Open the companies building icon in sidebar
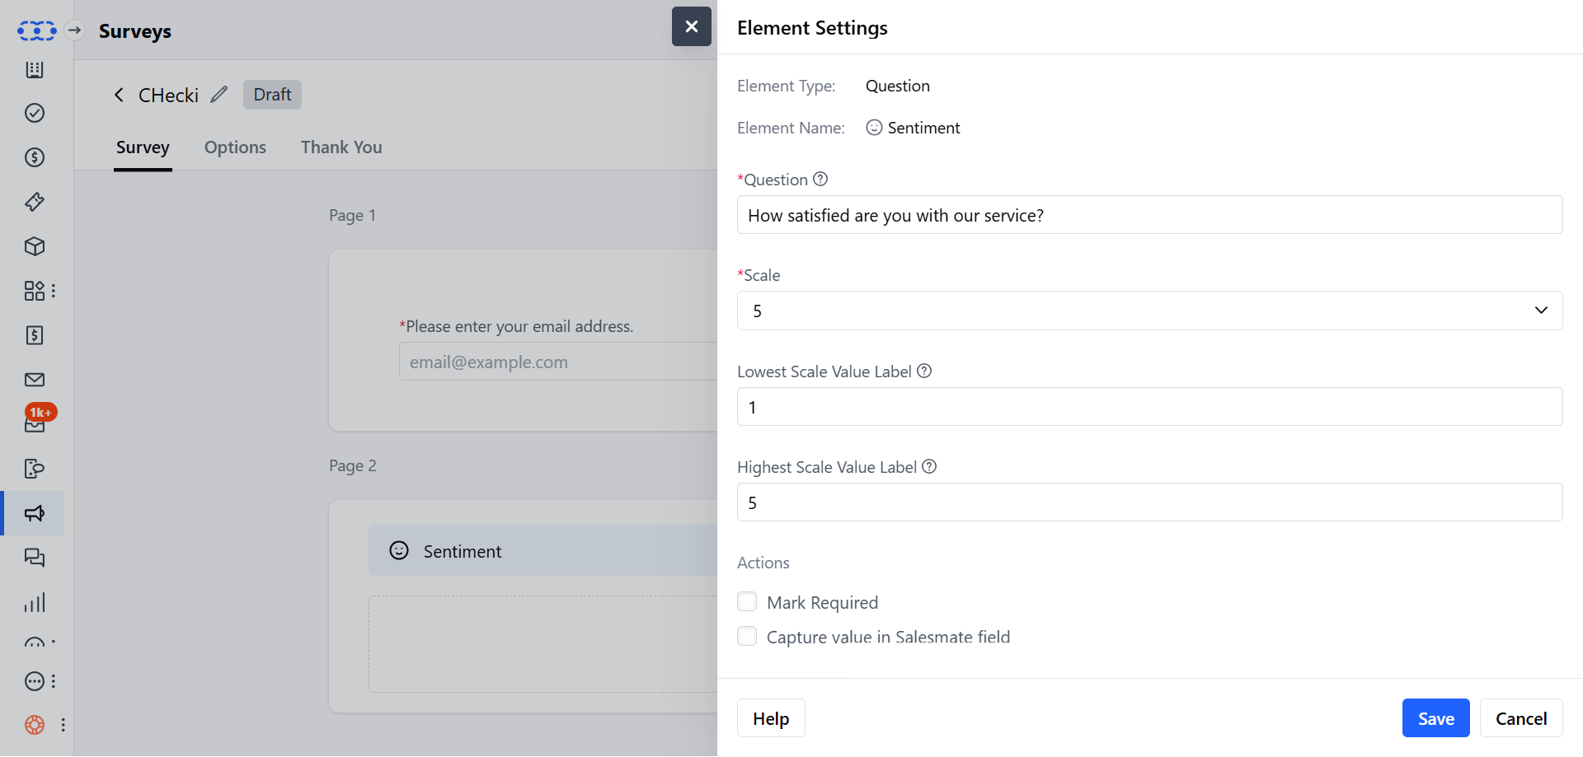 tap(35, 69)
